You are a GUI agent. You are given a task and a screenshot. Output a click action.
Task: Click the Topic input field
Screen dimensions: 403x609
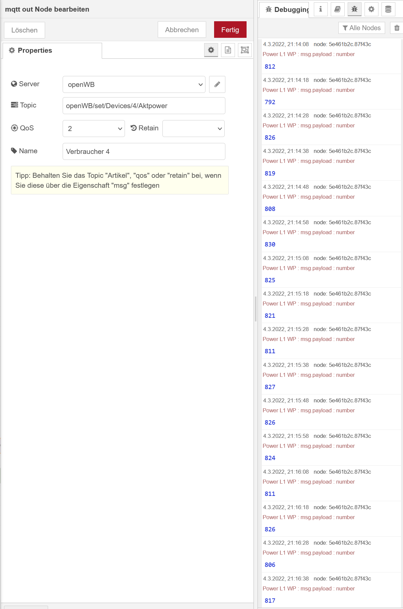pos(144,106)
